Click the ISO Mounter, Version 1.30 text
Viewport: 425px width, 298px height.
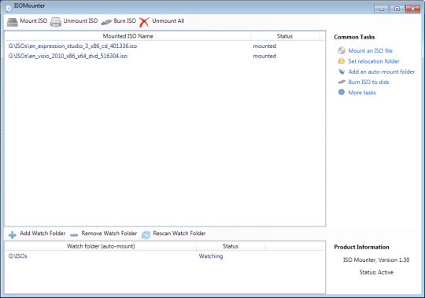pos(376,259)
